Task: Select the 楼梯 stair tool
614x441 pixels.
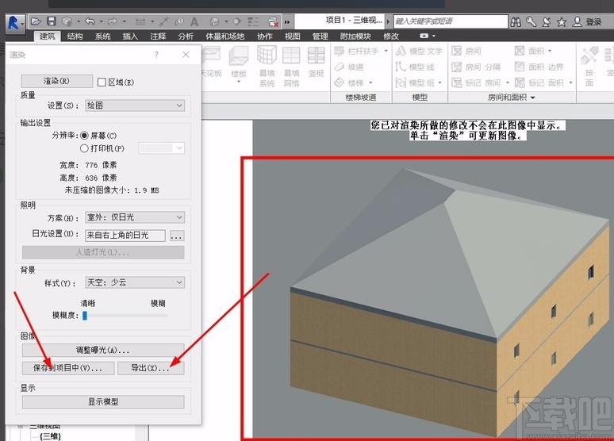Action: pyautogui.click(x=349, y=82)
